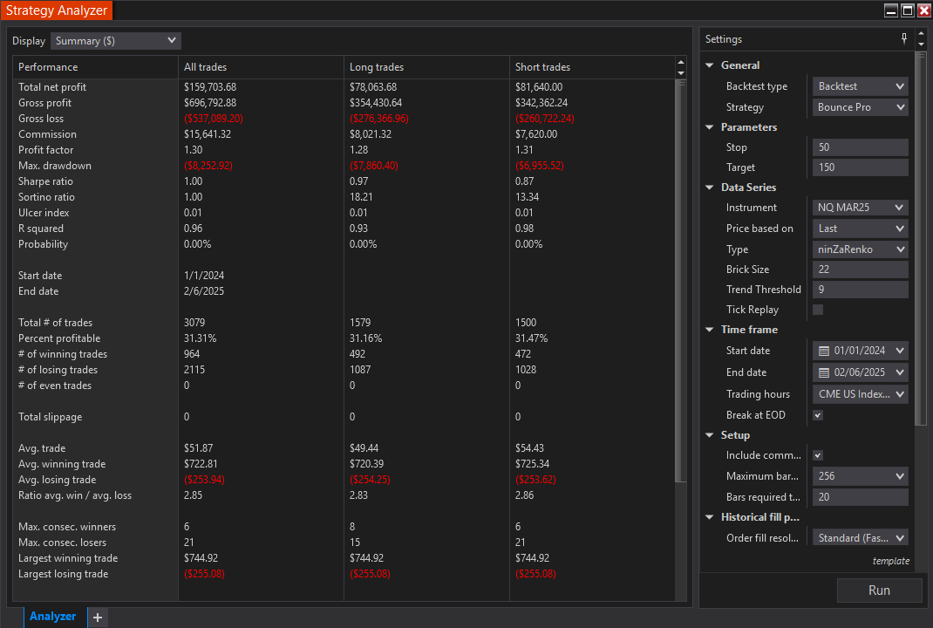The height and width of the screenshot is (628, 933).
Task: Open Start date calendar icon
Action: pyautogui.click(x=823, y=351)
